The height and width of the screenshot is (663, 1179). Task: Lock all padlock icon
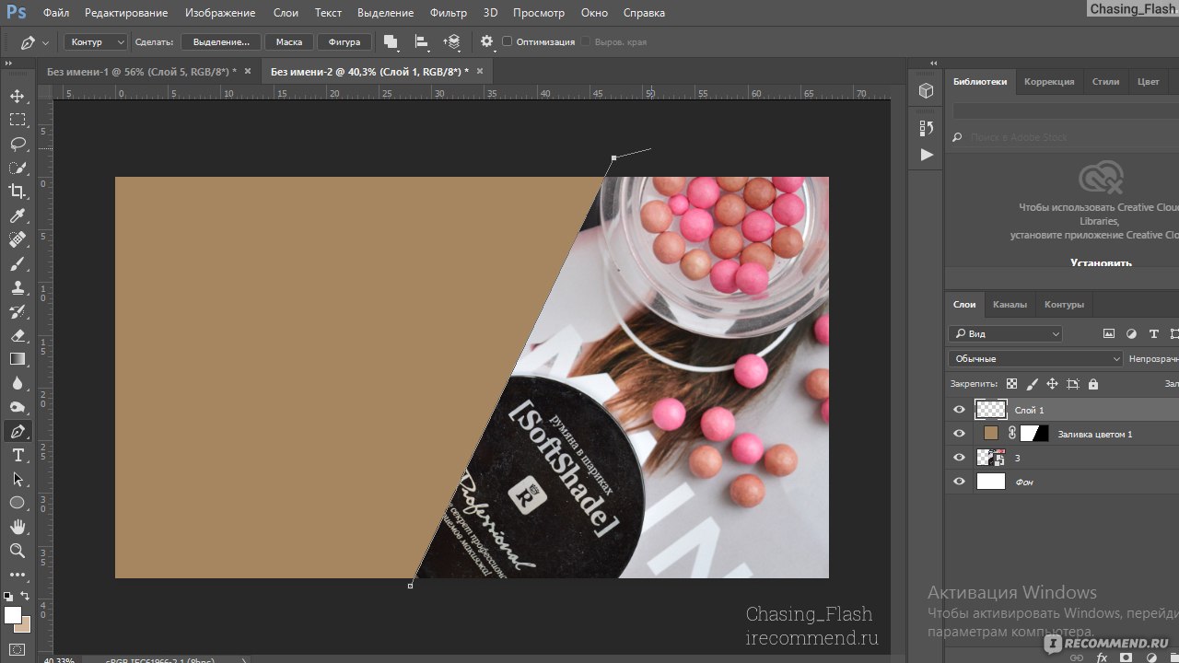[x=1092, y=384]
